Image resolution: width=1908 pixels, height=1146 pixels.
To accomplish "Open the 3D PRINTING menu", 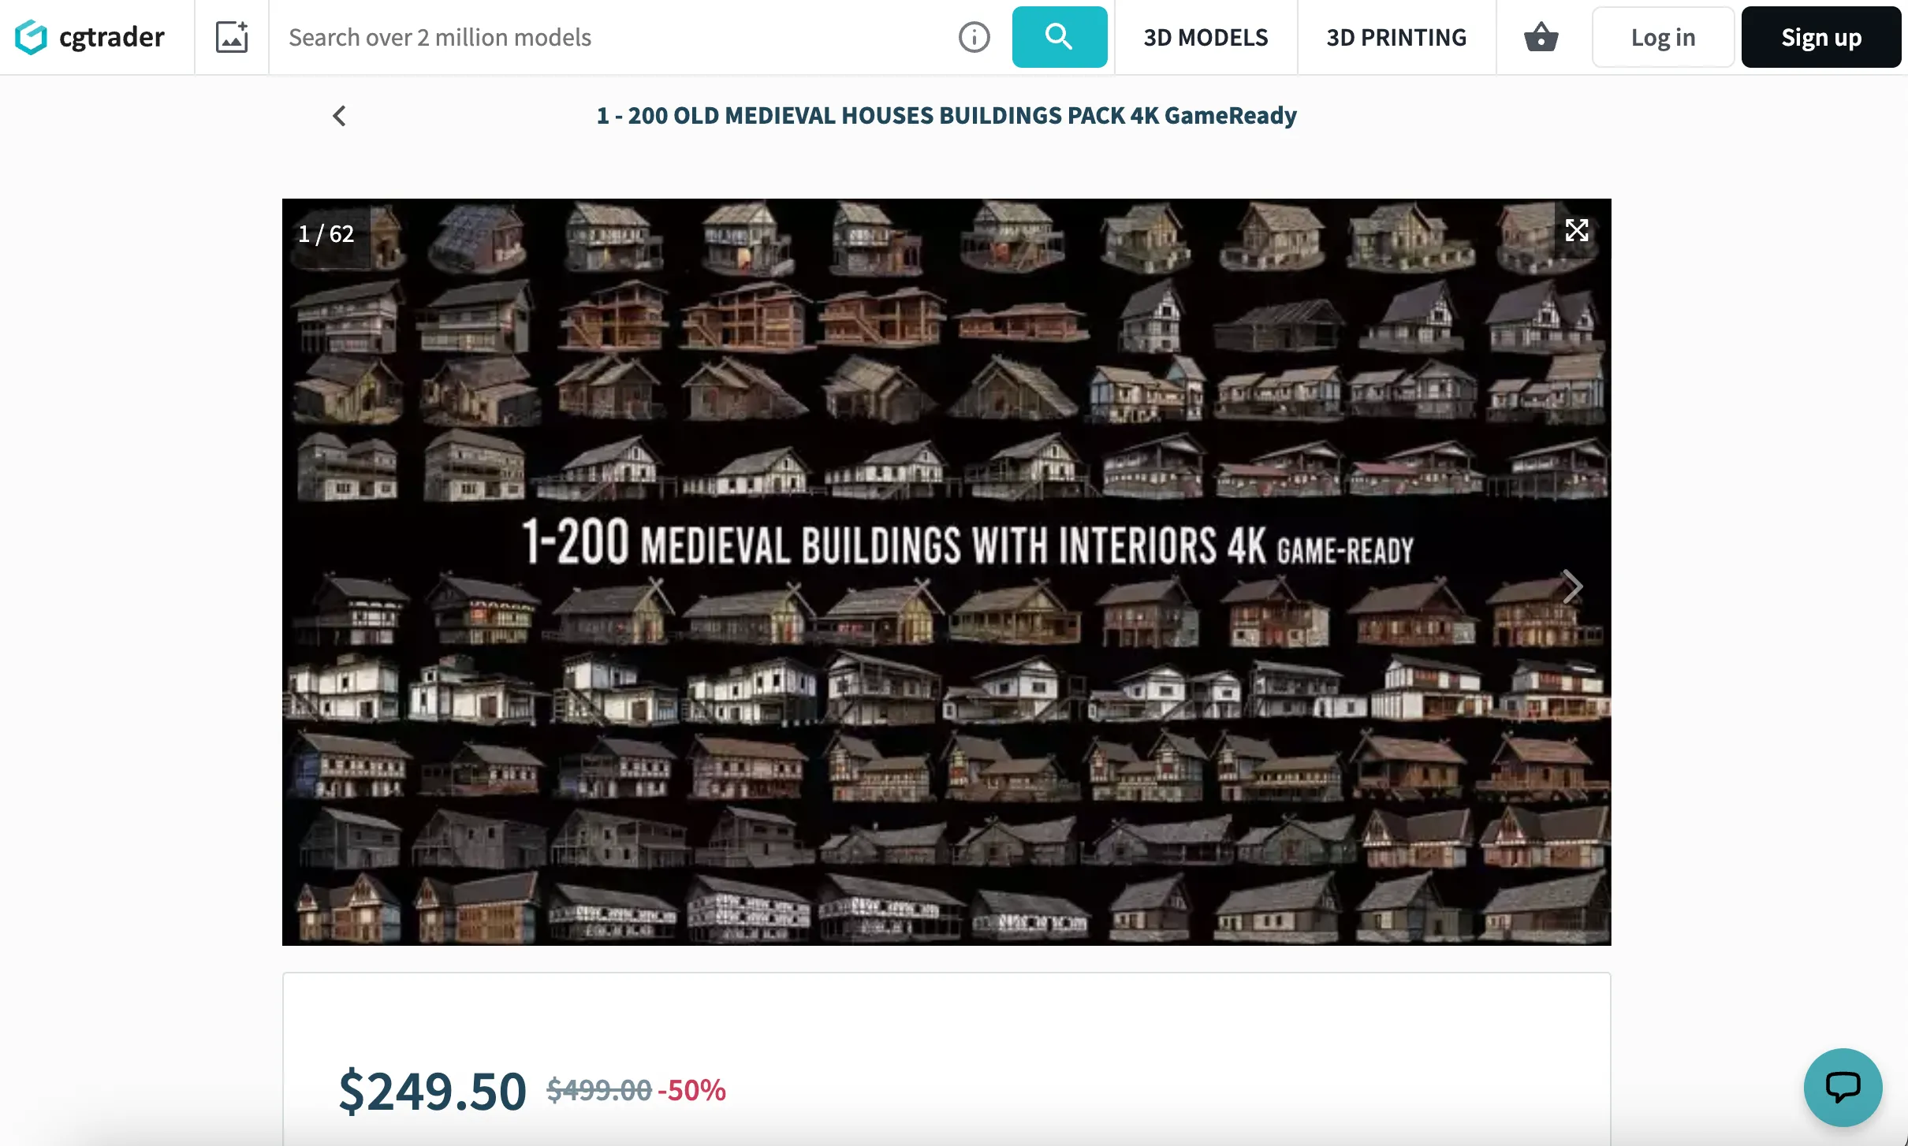I will tap(1396, 37).
